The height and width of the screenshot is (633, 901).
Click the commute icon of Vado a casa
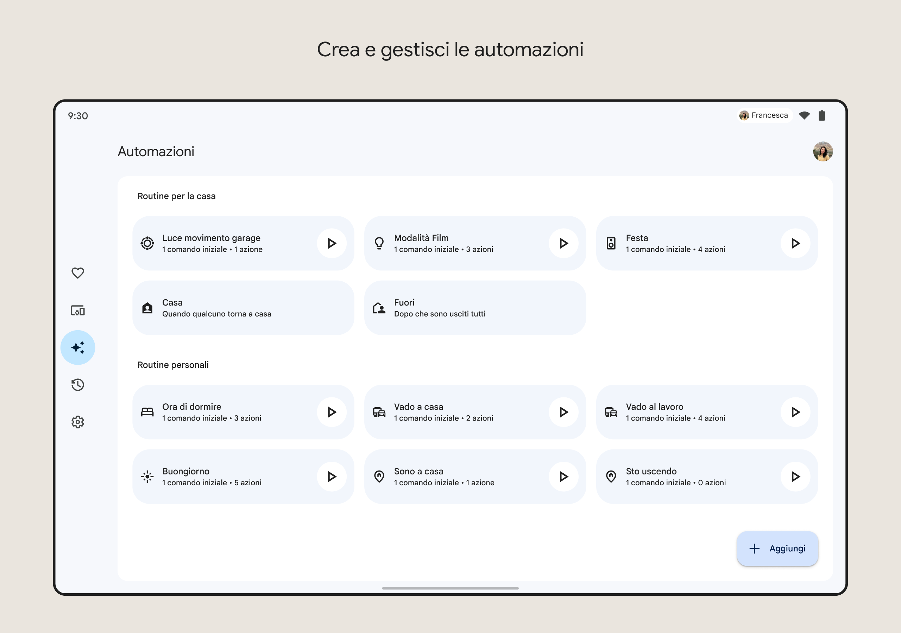click(379, 412)
